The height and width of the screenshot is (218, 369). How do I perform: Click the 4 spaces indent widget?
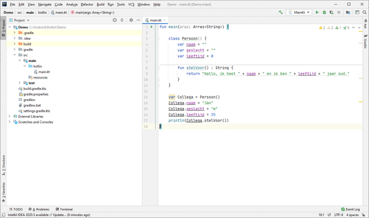pos(352,215)
